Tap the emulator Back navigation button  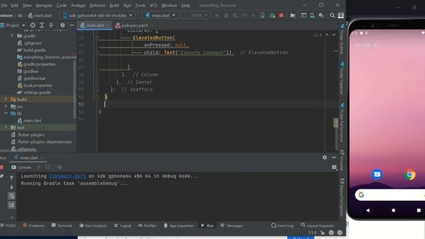tap(367, 210)
